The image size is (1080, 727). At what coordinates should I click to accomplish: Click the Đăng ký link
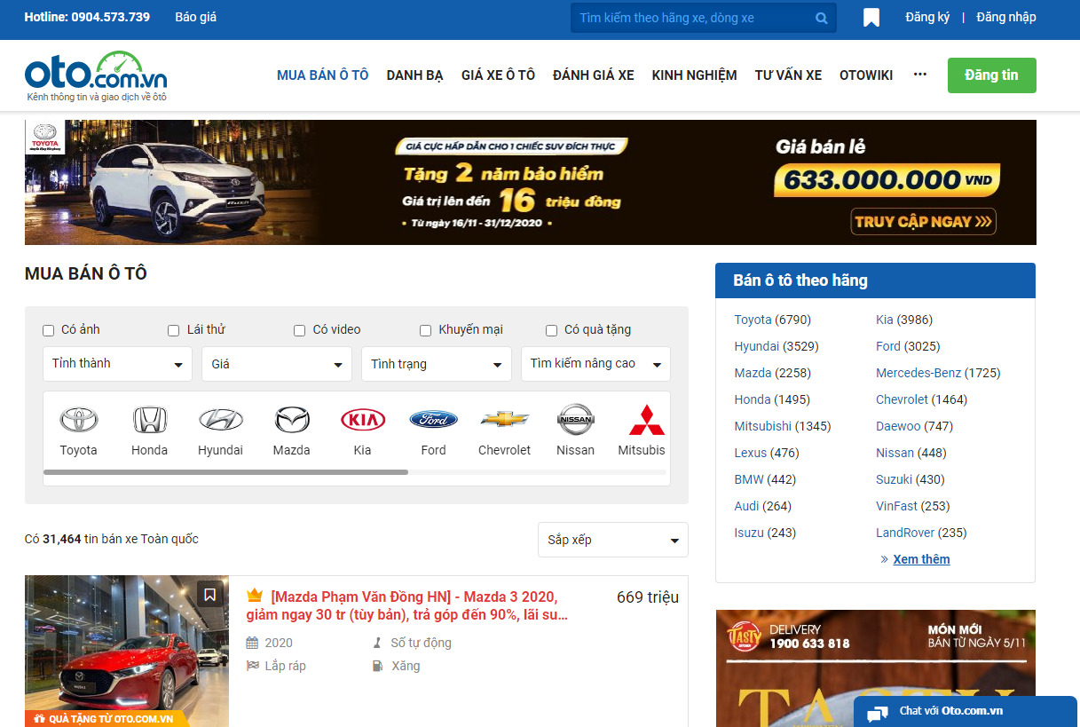[x=927, y=17]
